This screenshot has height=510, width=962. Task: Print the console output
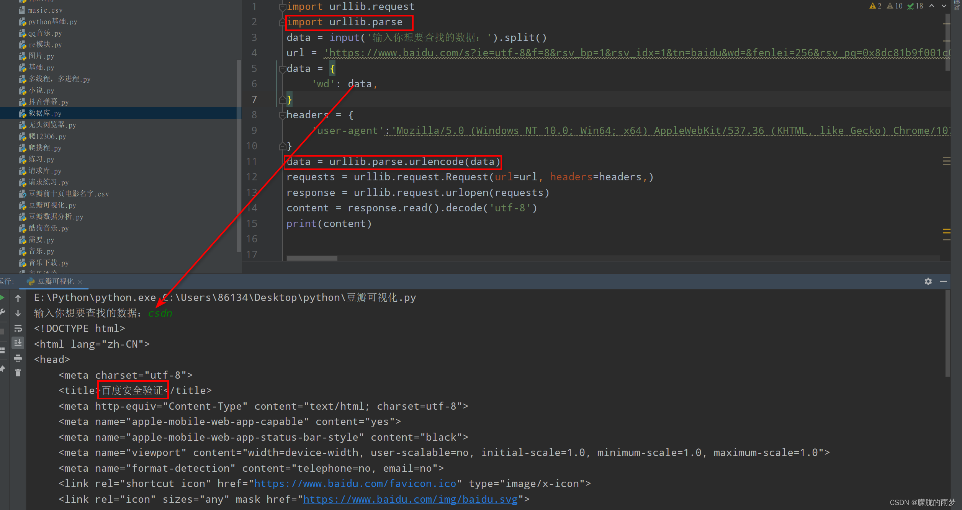point(18,358)
